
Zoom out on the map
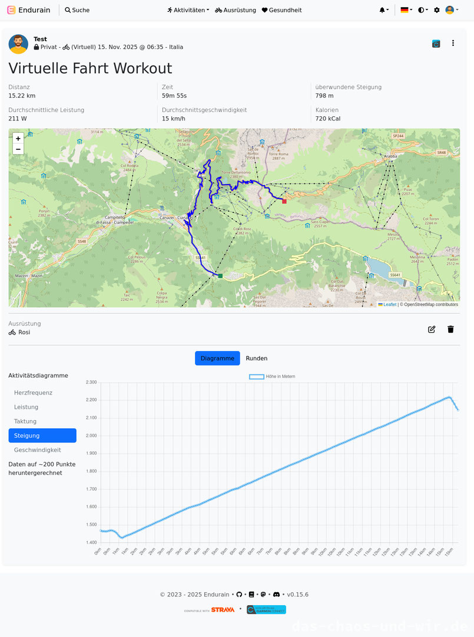point(18,149)
